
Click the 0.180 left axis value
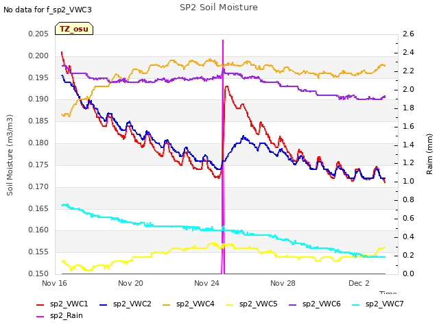(38, 143)
